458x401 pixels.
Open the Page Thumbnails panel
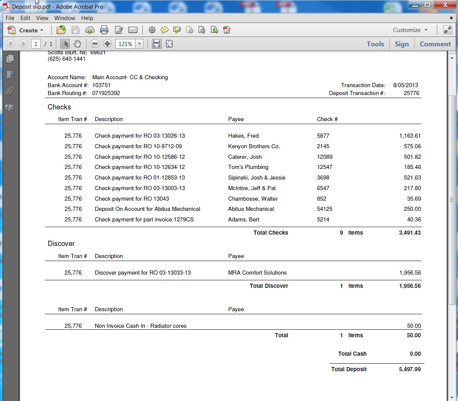coord(10,59)
